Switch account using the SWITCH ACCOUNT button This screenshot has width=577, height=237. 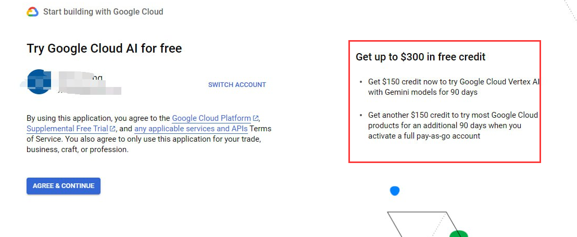[x=237, y=84]
